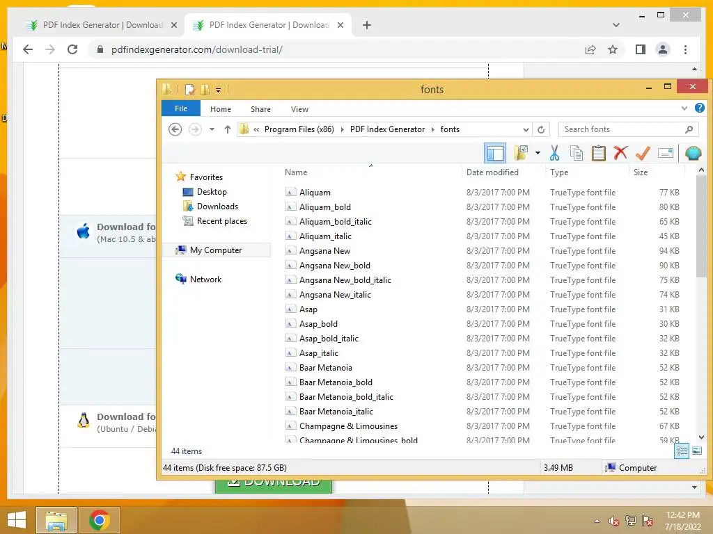Open Chrome three-dot menu

(x=685, y=49)
